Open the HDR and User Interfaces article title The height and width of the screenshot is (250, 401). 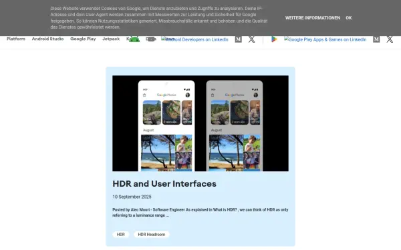tap(164, 184)
